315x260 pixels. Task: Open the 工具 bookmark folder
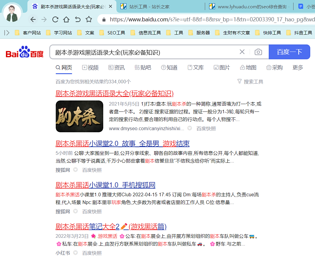175,33
